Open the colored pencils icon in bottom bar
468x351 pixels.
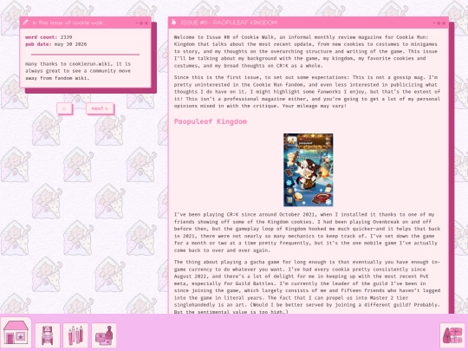pyautogui.click(x=75, y=335)
